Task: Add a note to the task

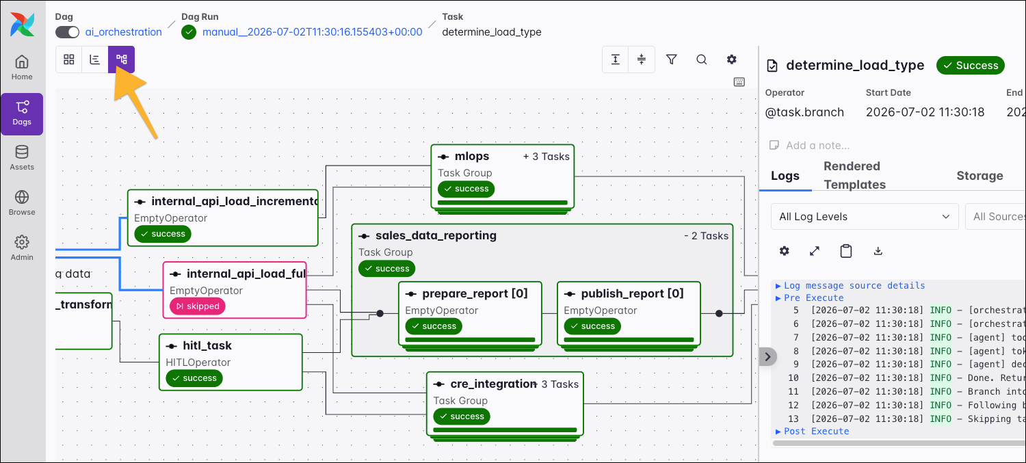Action: (x=811, y=145)
